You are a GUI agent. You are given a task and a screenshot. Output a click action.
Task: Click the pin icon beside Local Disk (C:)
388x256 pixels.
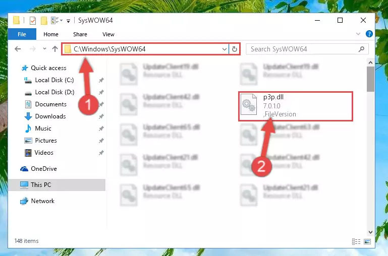click(101, 80)
